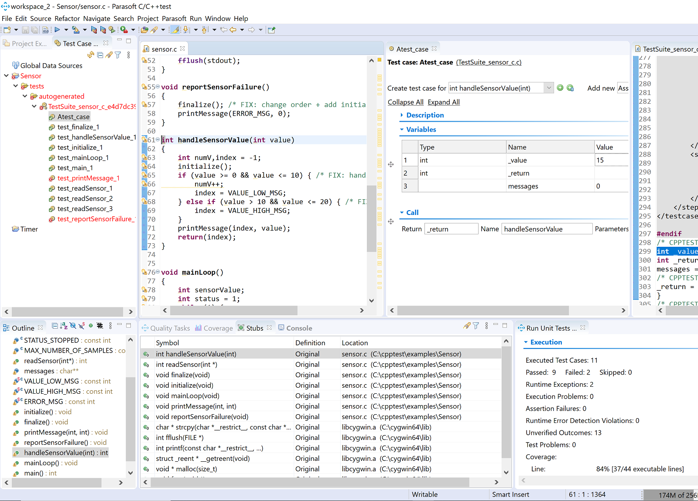The image size is (698, 501).
Task: Collapse the Sensor project tree node
Action: [x=7, y=76]
